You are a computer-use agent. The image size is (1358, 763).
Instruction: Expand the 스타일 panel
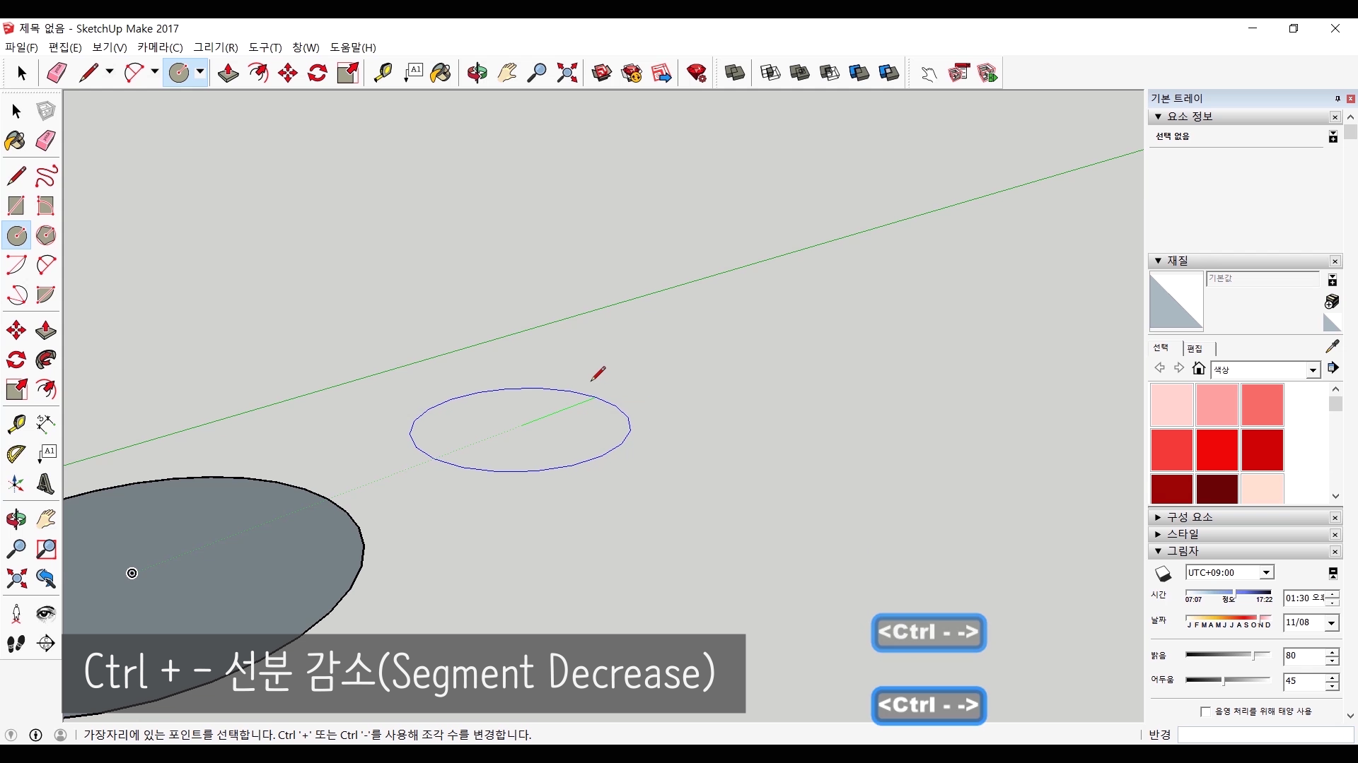pyautogui.click(x=1183, y=534)
